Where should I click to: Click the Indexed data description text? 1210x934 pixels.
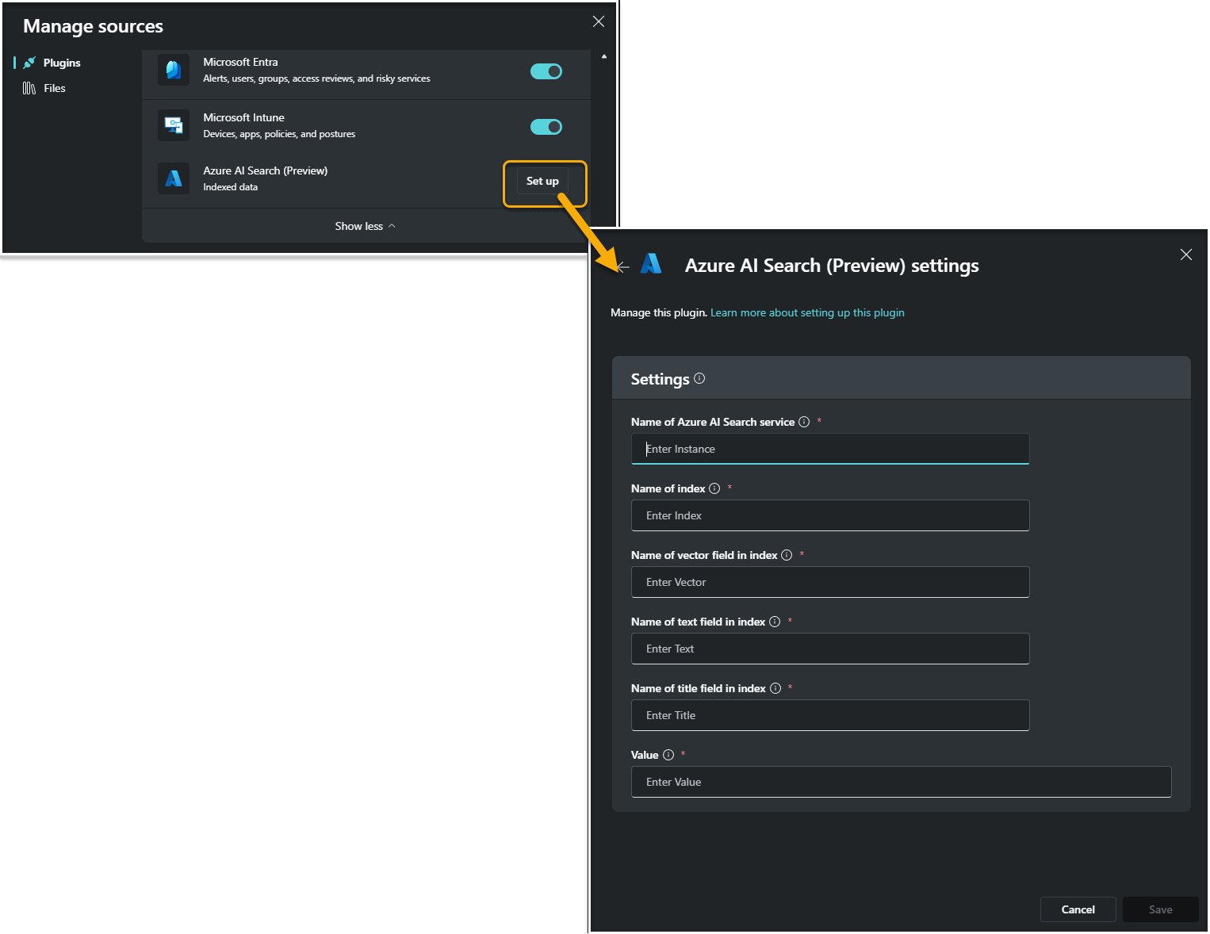click(230, 187)
